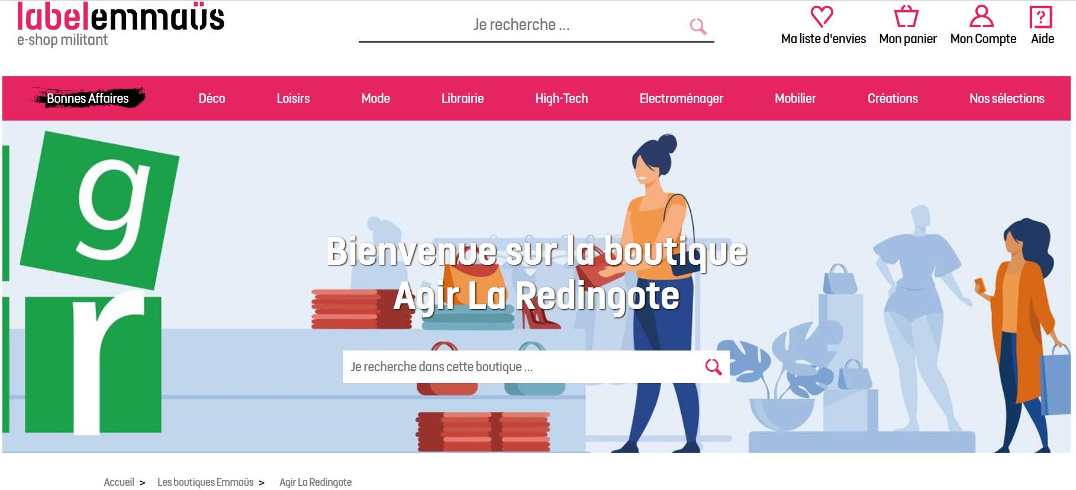Go to the Mobilier category
This screenshot has width=1076, height=490.
(x=795, y=98)
